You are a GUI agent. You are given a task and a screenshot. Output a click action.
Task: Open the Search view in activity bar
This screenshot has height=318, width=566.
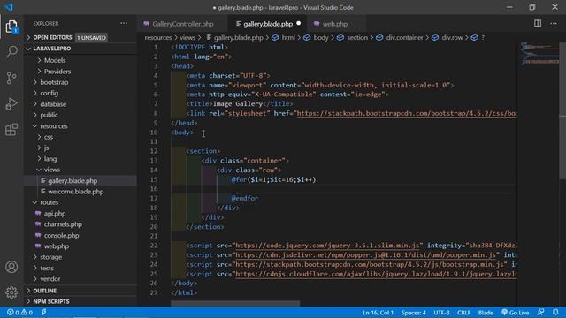click(11, 52)
